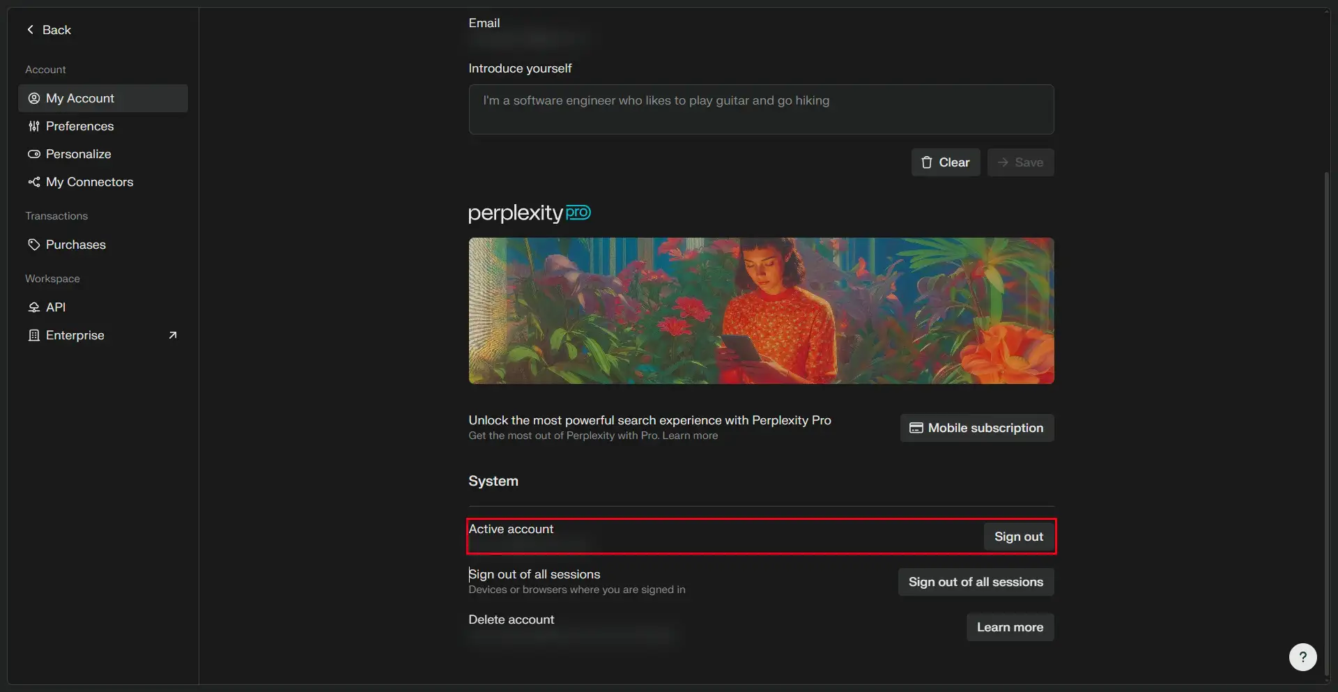This screenshot has height=692, width=1338.
Task: Open the API workspace section
Action: pos(103,307)
